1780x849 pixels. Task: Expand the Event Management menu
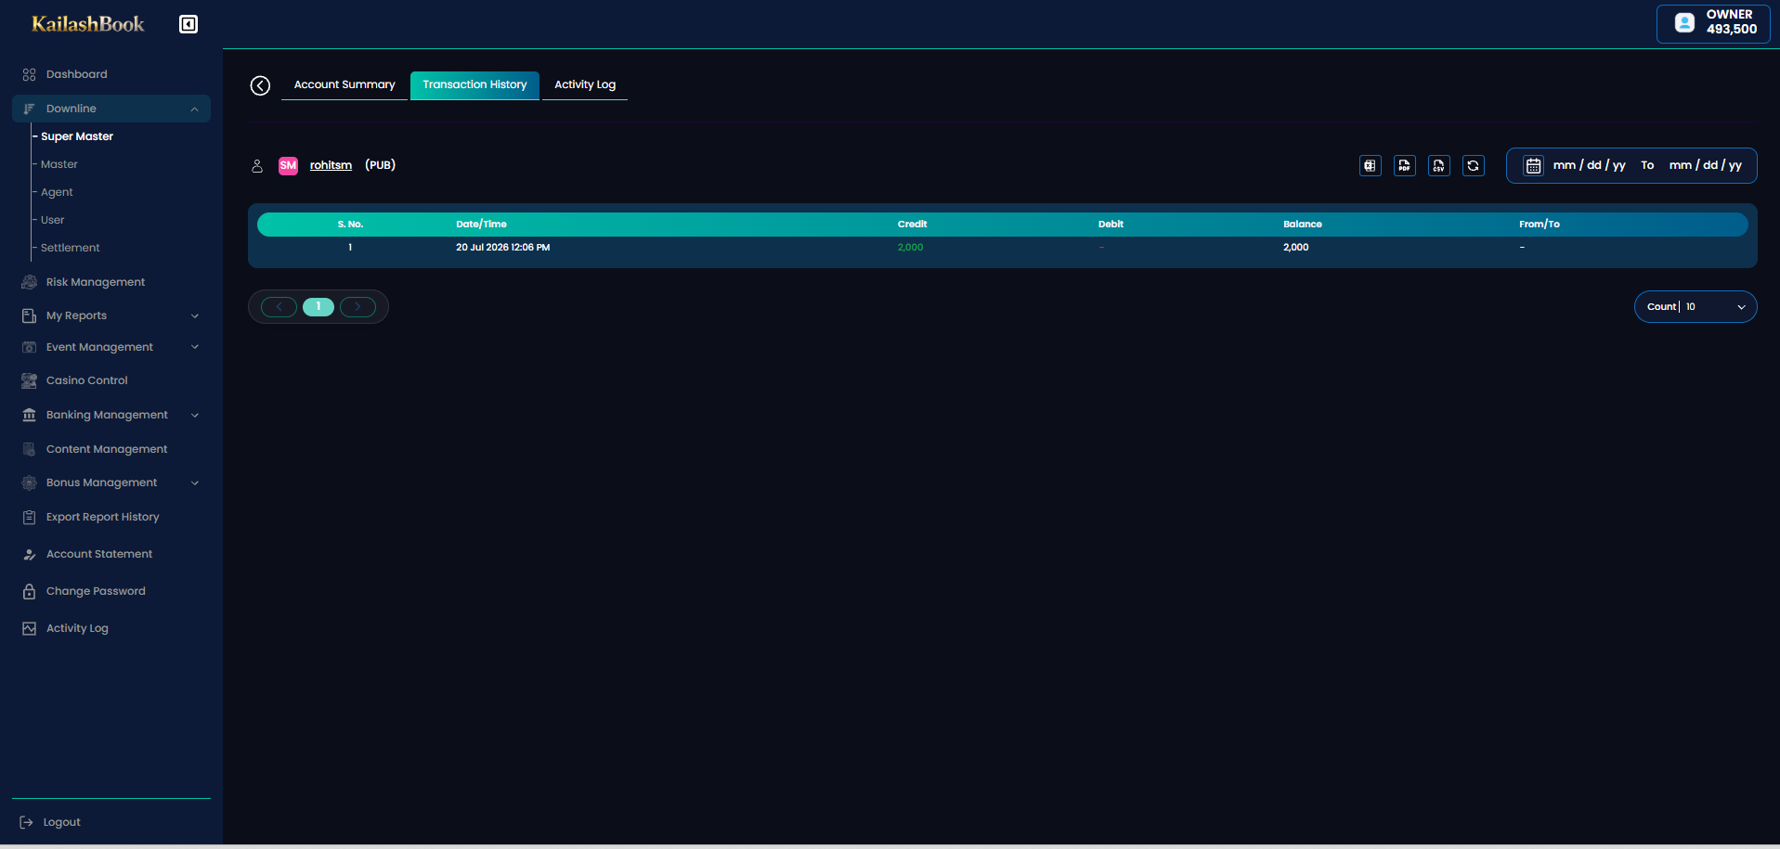111,347
